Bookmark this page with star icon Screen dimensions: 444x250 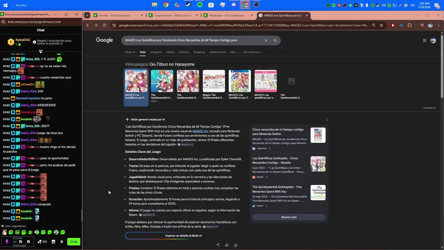point(381,25)
